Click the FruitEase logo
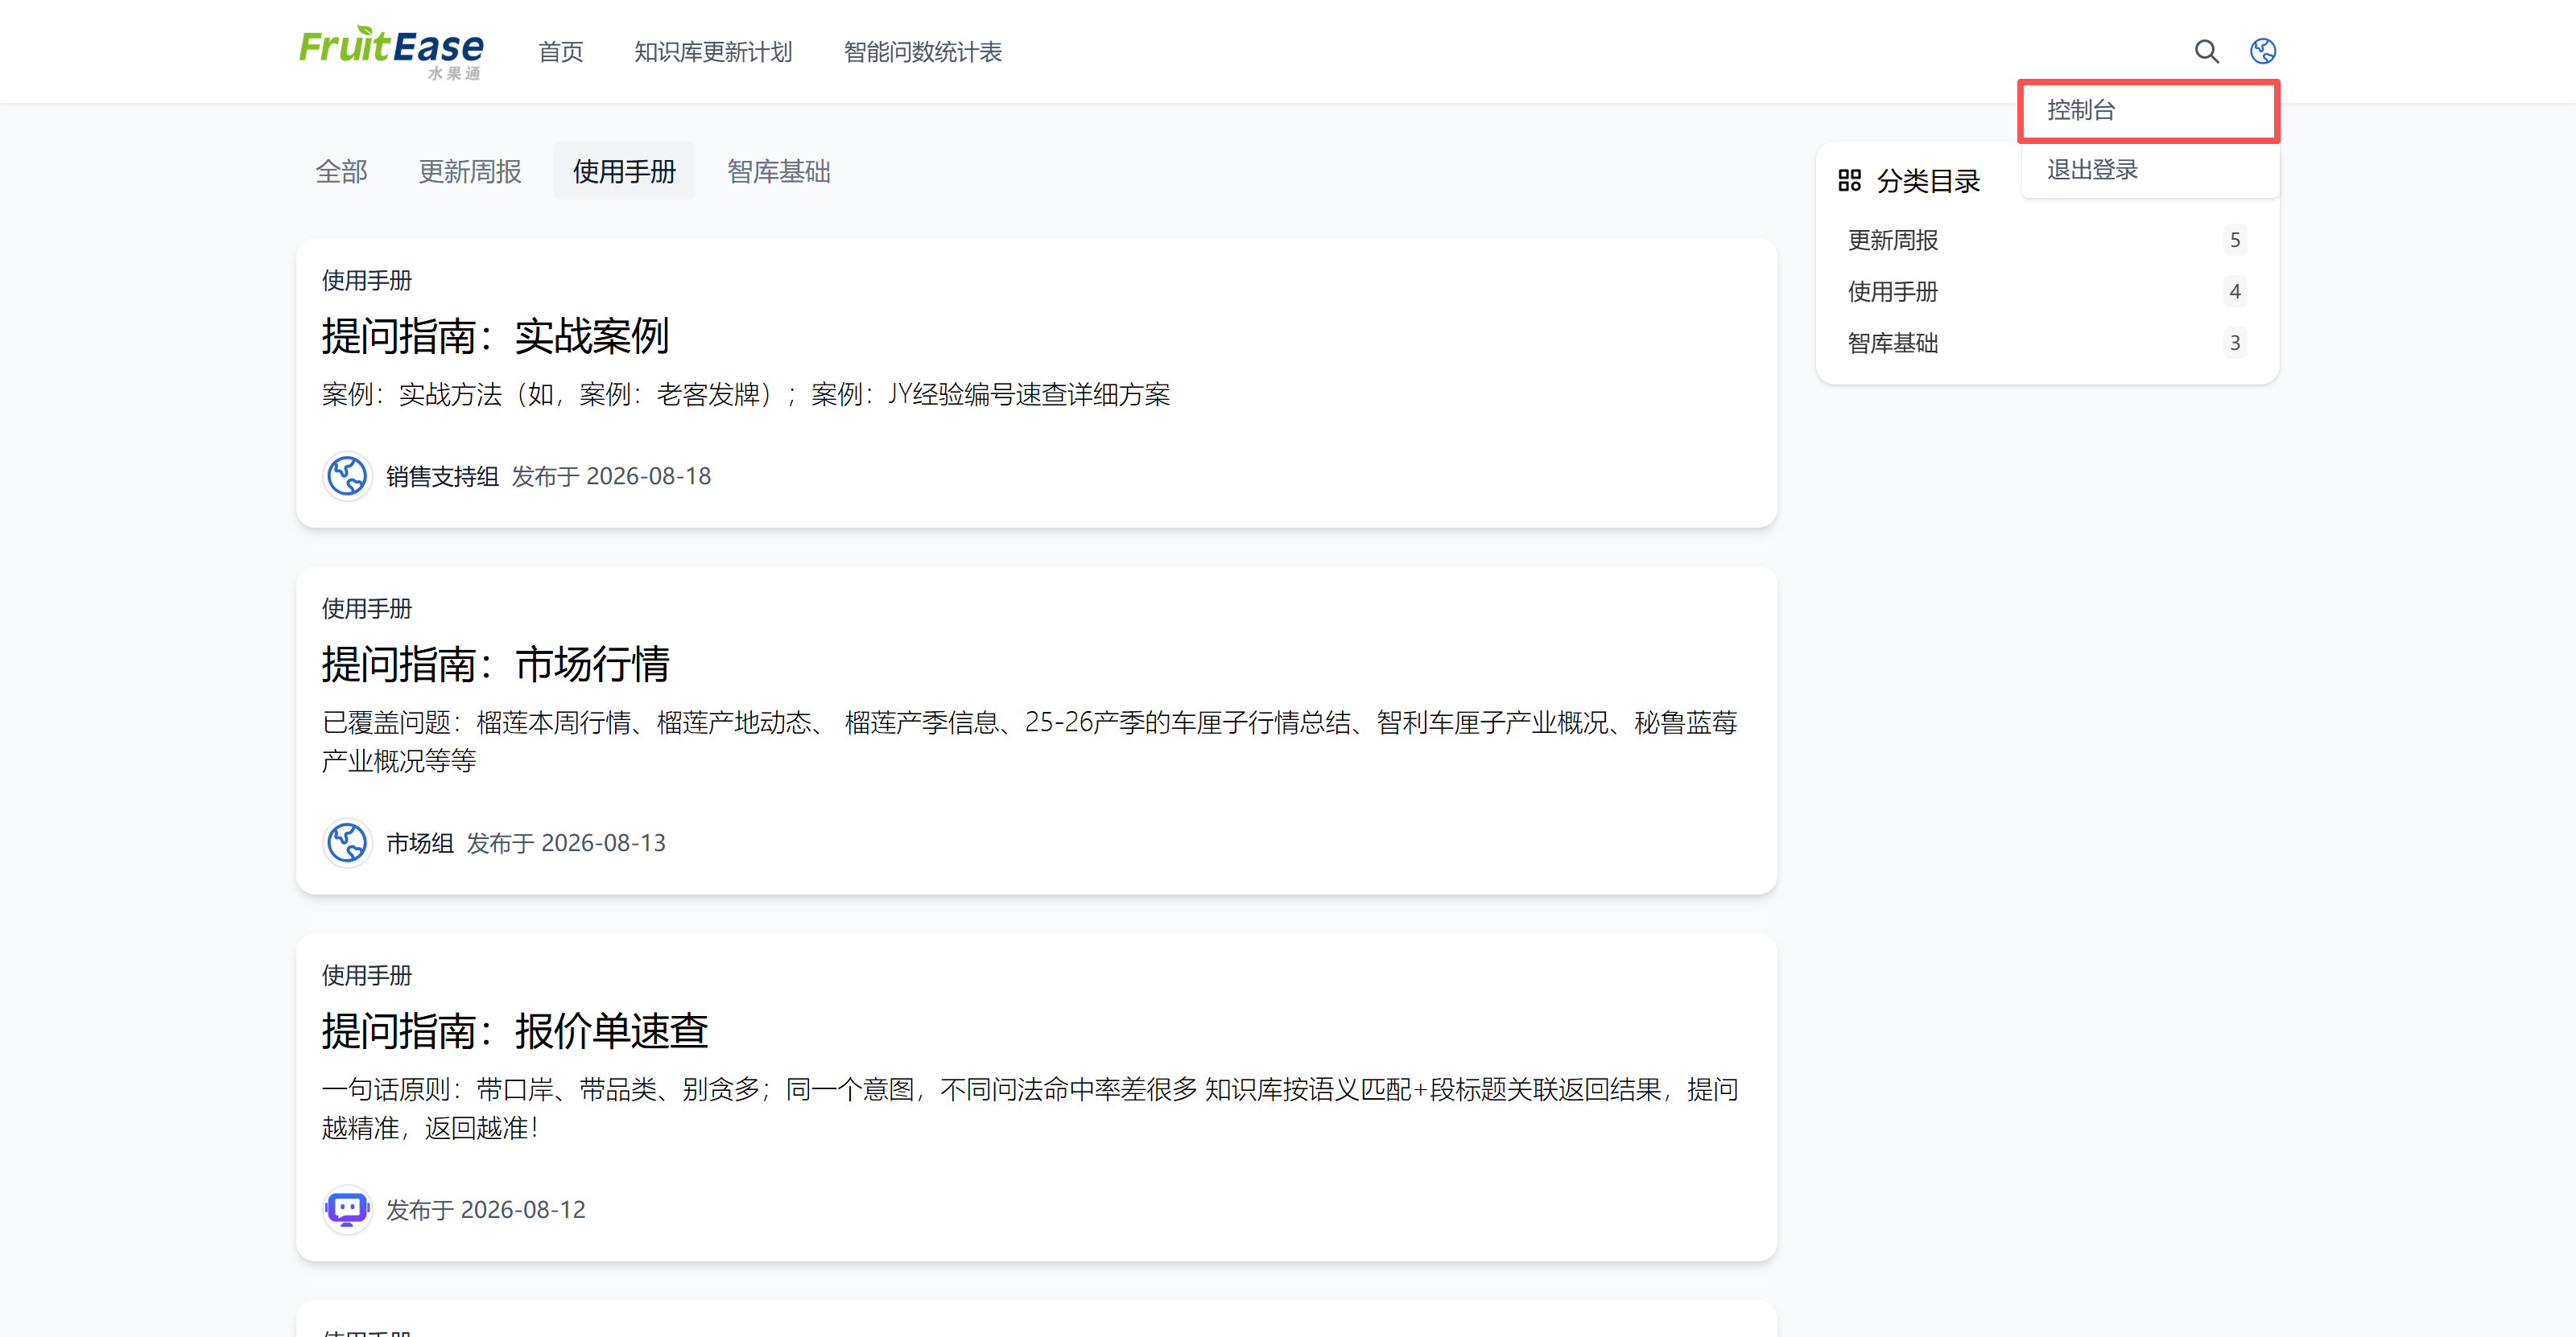Screen dimensions: 2576x1337 click(x=391, y=52)
